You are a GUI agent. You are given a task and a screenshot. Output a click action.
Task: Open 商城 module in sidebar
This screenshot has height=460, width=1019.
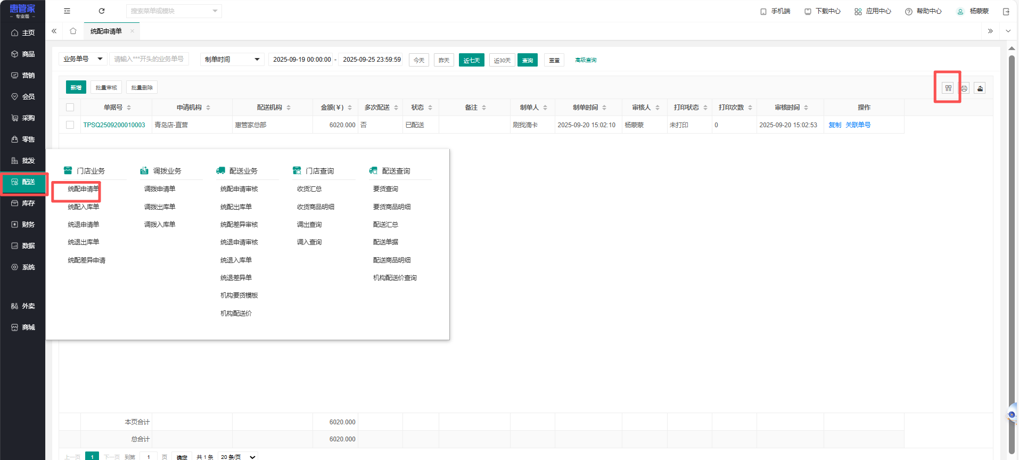click(23, 327)
